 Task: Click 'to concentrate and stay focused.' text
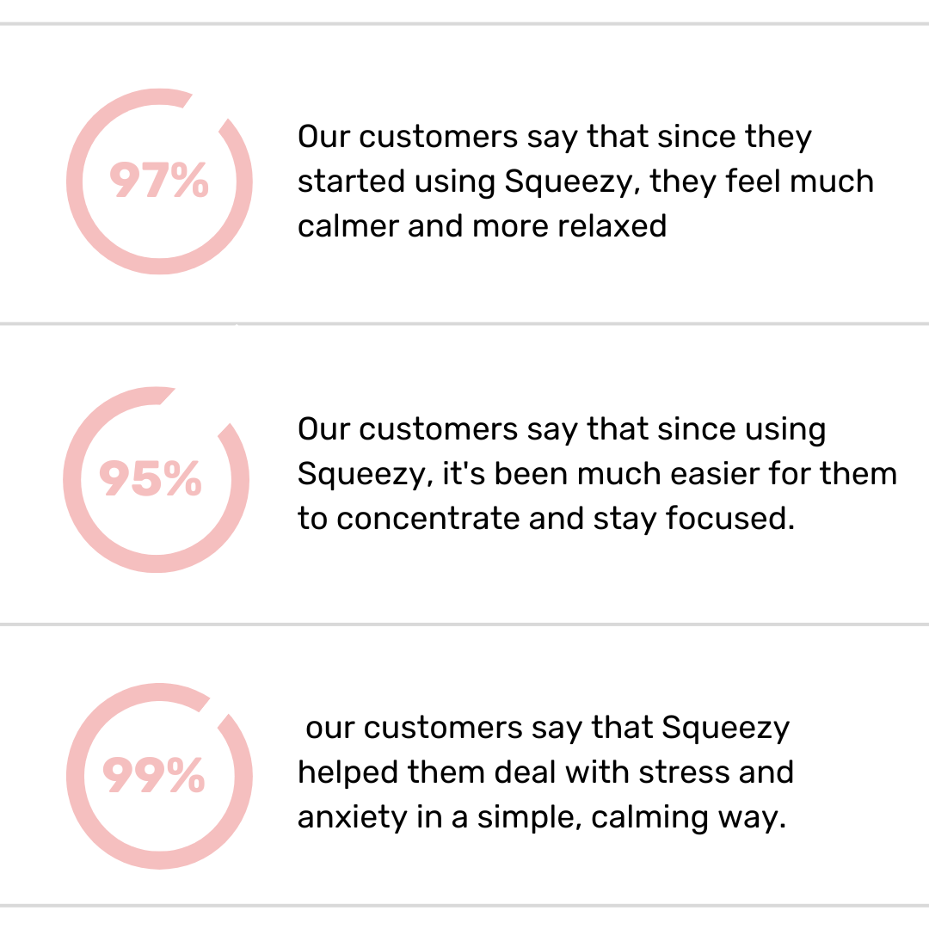pos(545,519)
